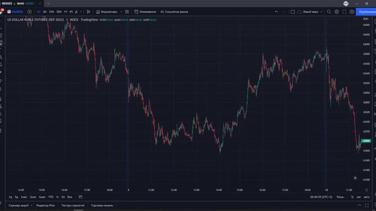Screen dimensions: 376x211
Task: Toggle percent scale % button
Action: click(352, 197)
